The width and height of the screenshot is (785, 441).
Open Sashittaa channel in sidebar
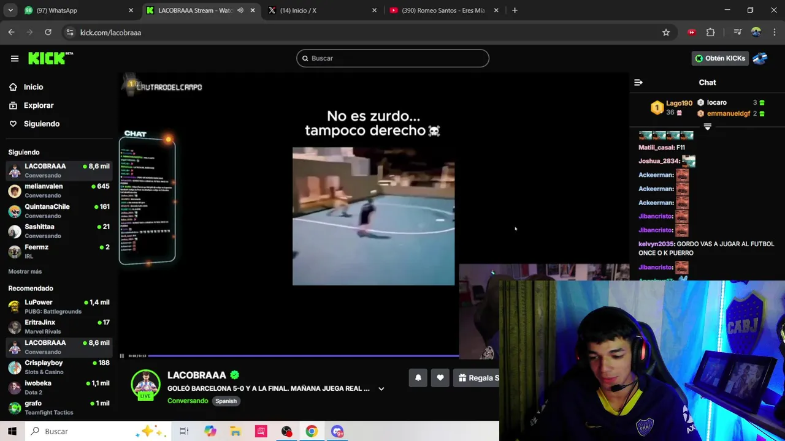click(59, 231)
